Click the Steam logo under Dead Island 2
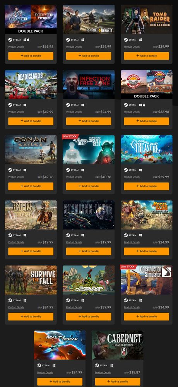 pyautogui.click(x=10, y=105)
